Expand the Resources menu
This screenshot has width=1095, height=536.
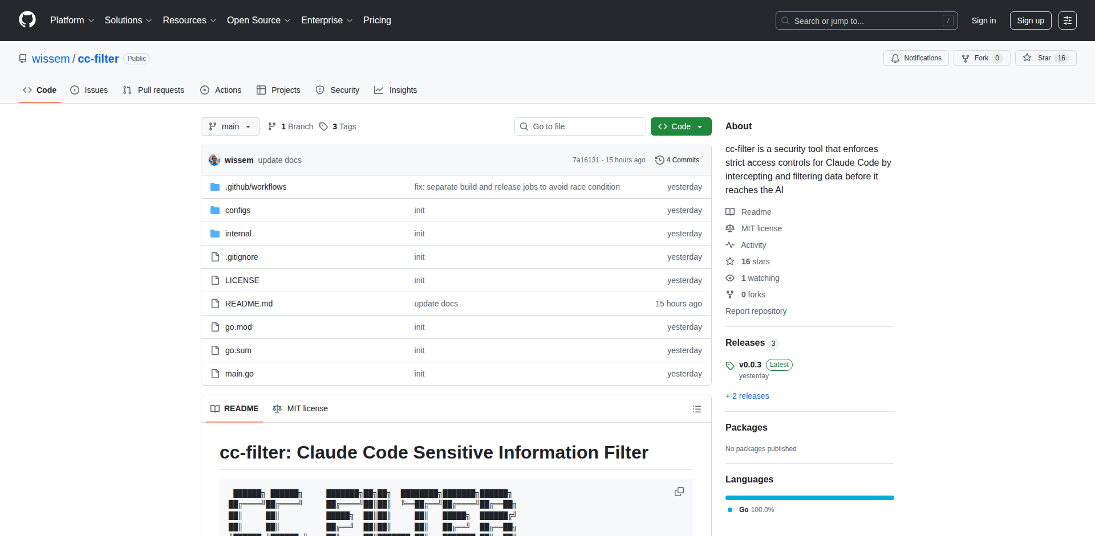(x=189, y=20)
